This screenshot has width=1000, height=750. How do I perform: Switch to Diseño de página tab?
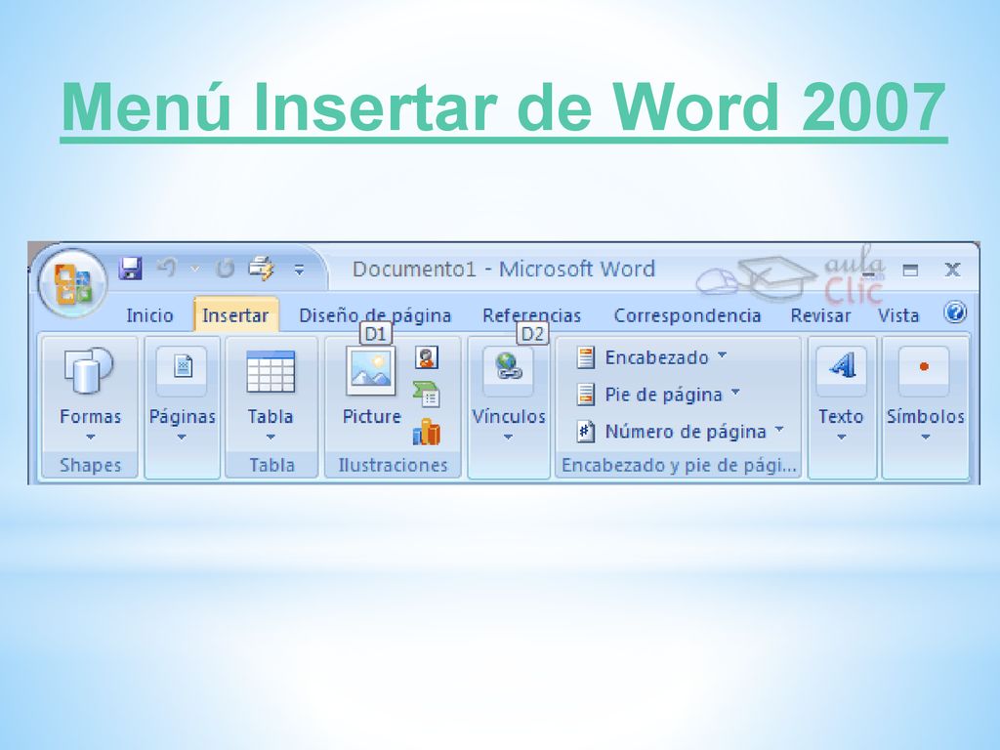[x=375, y=315]
